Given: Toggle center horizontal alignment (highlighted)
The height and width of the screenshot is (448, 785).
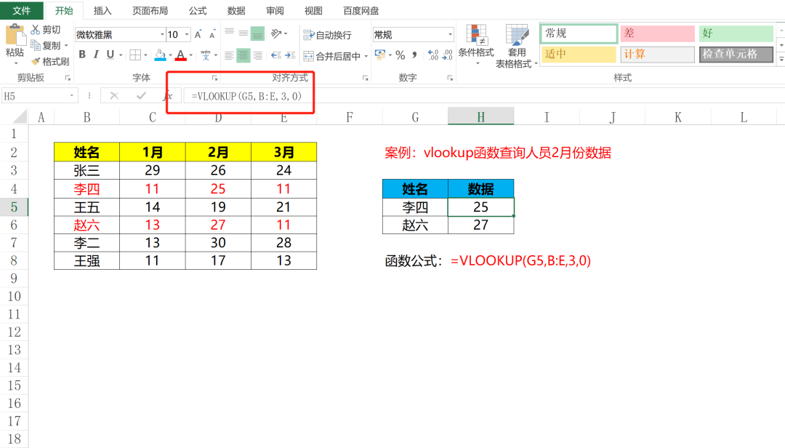Looking at the screenshot, I should tap(243, 55).
